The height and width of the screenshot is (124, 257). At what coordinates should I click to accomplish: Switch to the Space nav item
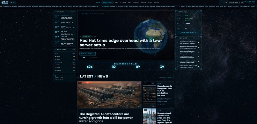click(x=129, y=3)
